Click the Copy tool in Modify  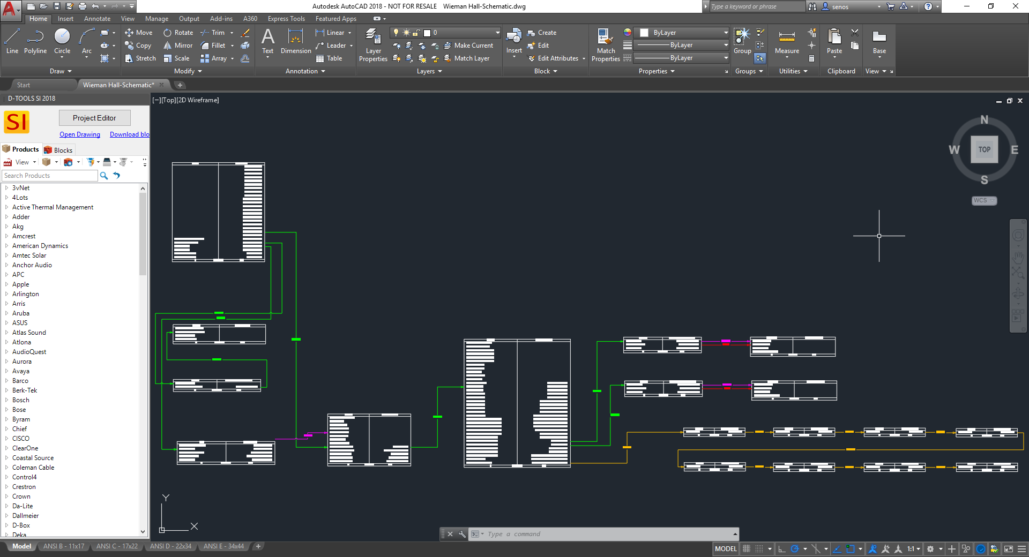pyautogui.click(x=138, y=46)
